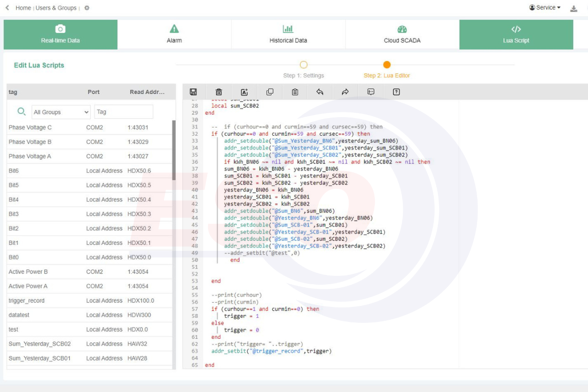
Task: Click the tag search magnifier icon
Action: tap(21, 111)
